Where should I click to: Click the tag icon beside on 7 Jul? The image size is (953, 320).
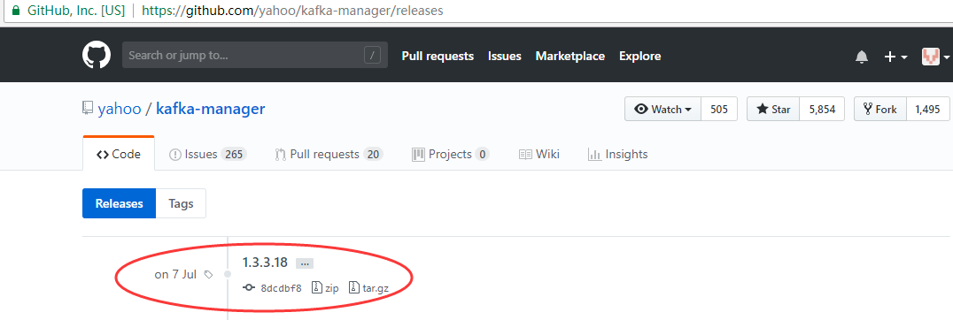coord(208,275)
